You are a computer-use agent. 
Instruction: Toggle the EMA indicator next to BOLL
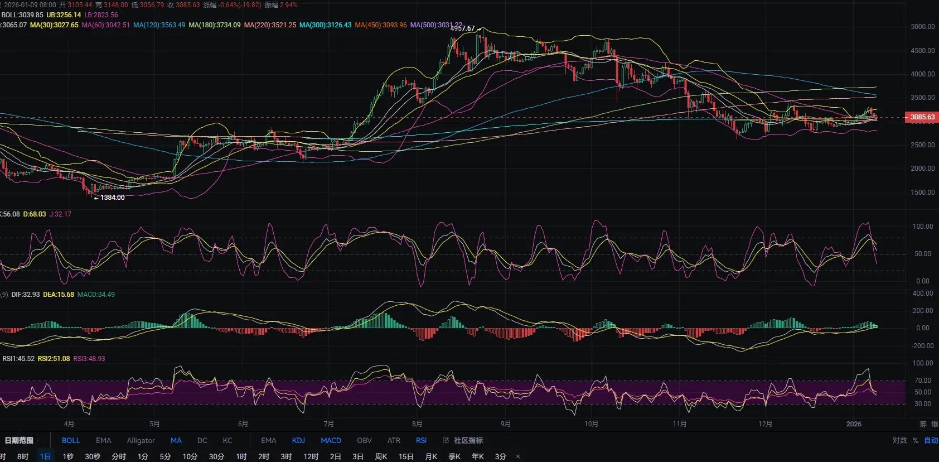(103, 440)
